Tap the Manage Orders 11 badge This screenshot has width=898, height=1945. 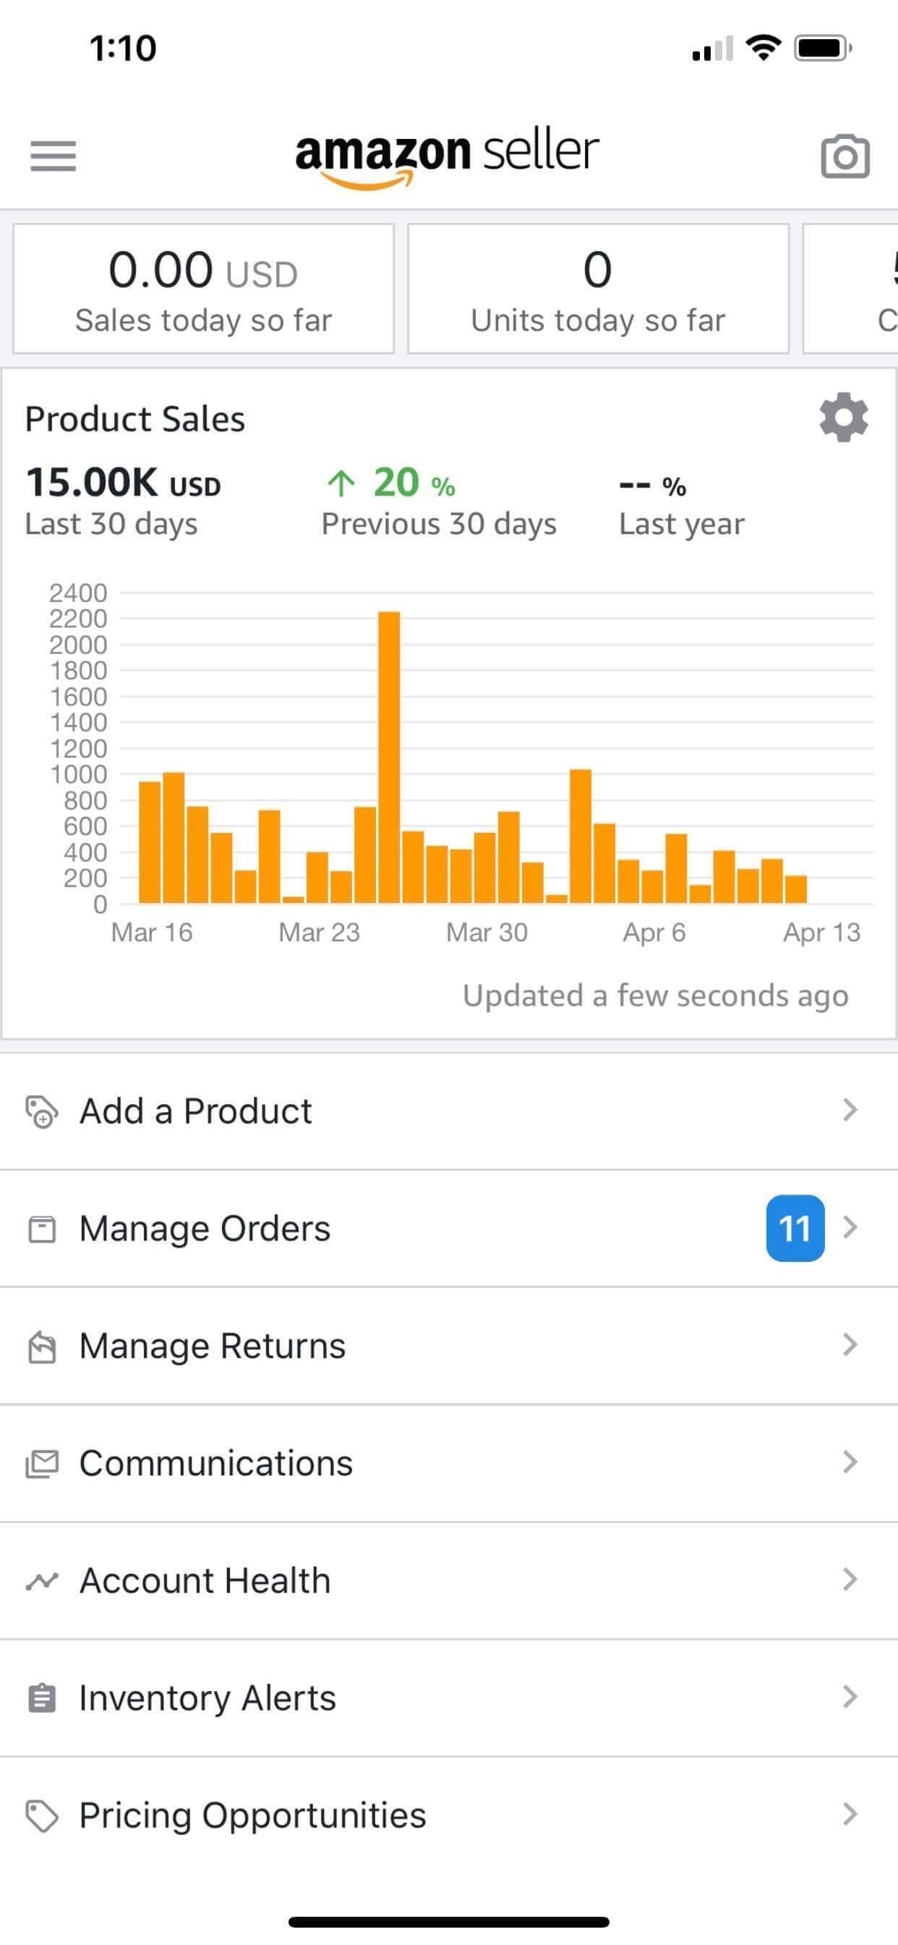click(x=795, y=1228)
